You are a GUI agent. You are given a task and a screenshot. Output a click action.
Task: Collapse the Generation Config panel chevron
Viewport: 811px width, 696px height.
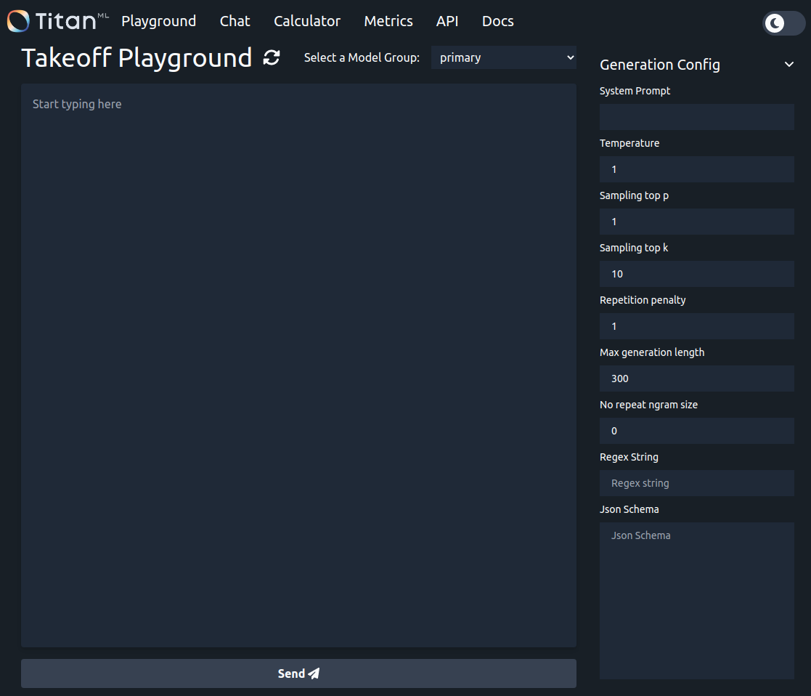(789, 64)
